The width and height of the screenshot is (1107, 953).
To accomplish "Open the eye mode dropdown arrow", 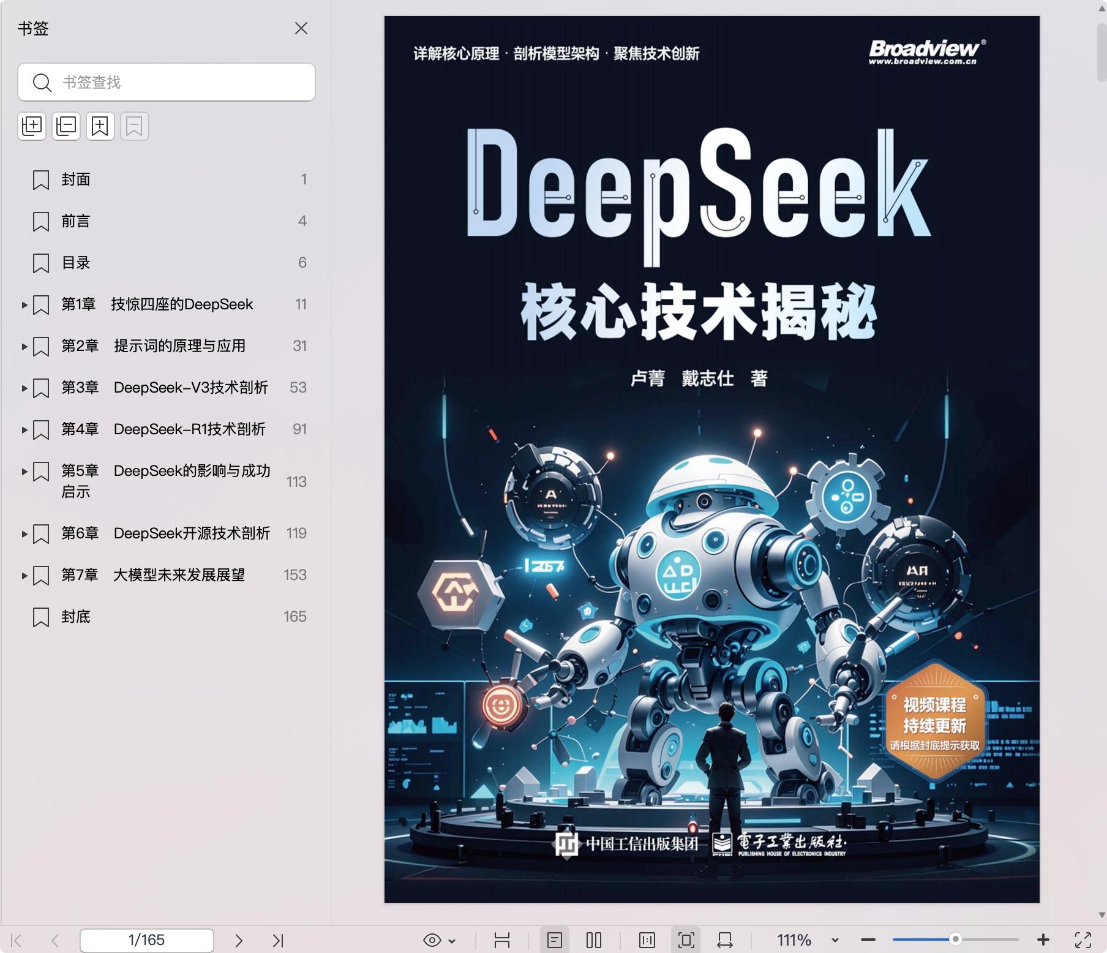I will tap(452, 941).
